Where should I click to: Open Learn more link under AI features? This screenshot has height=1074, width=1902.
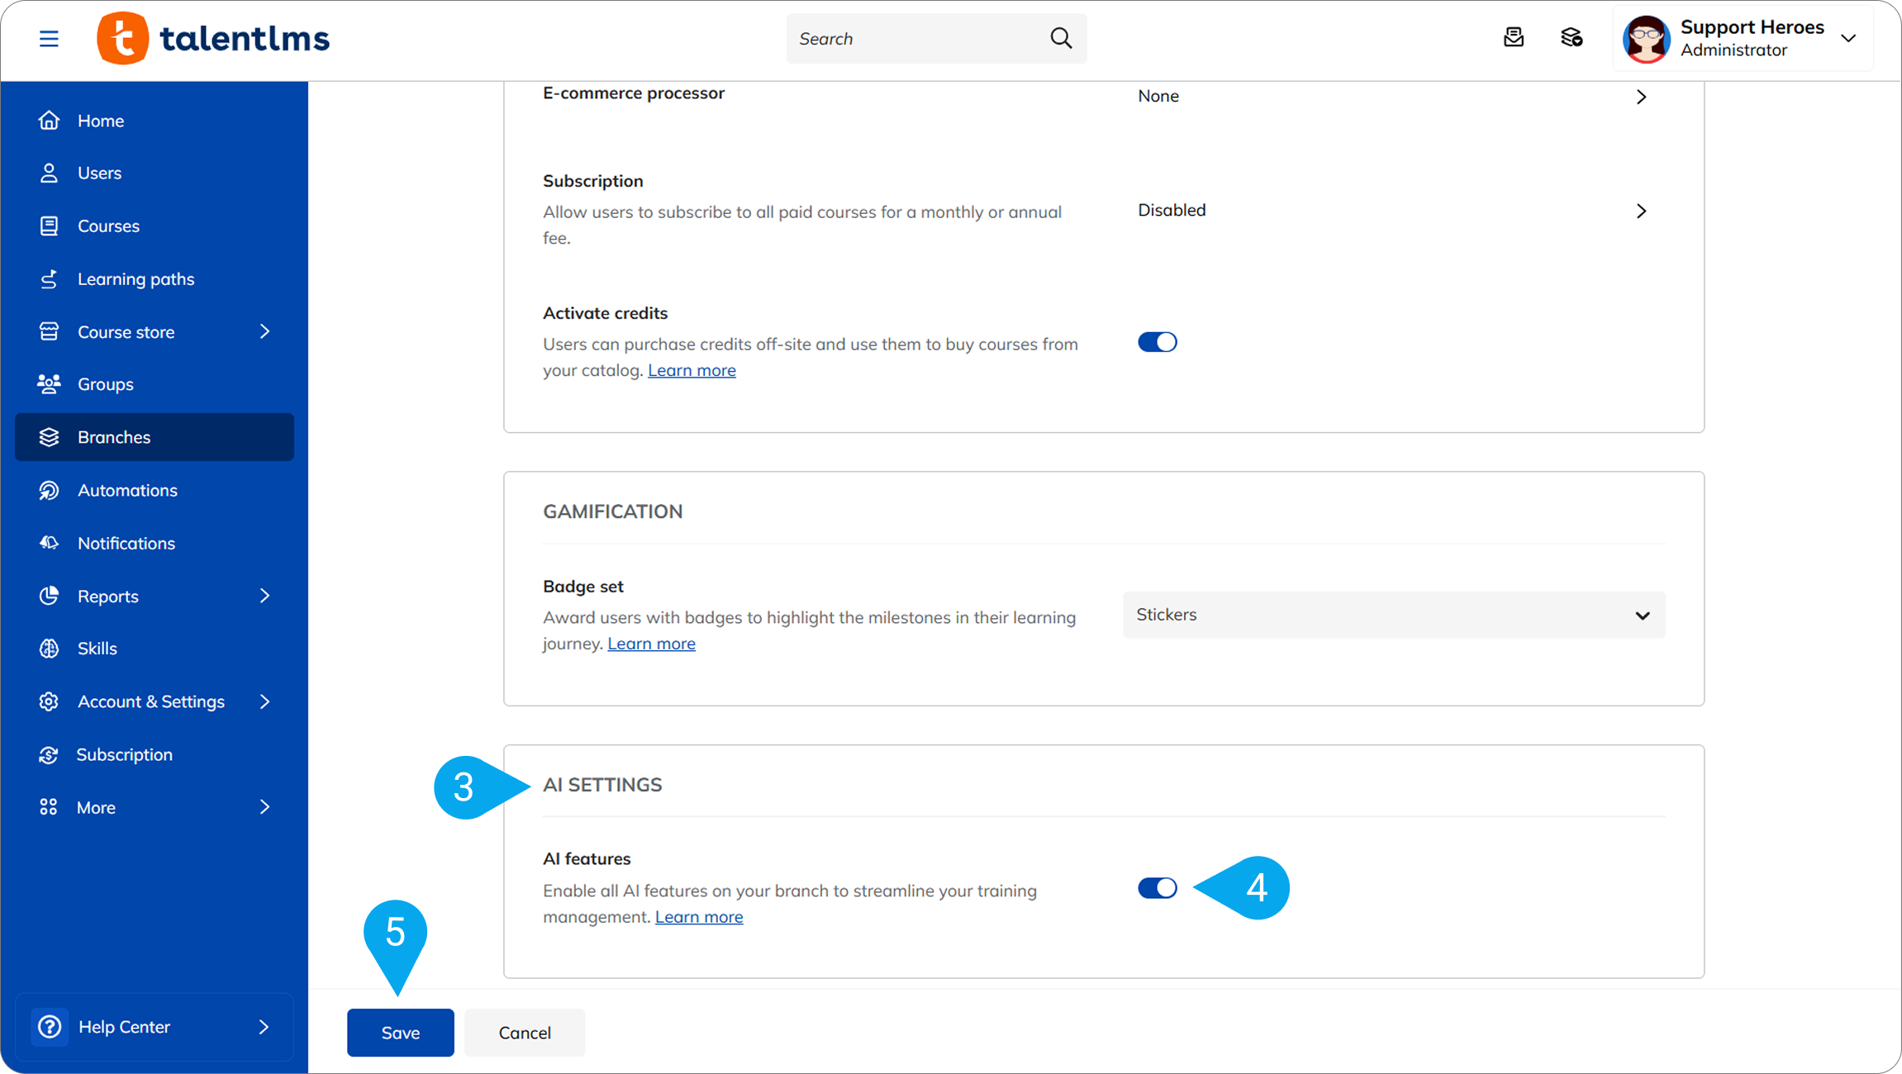698,917
